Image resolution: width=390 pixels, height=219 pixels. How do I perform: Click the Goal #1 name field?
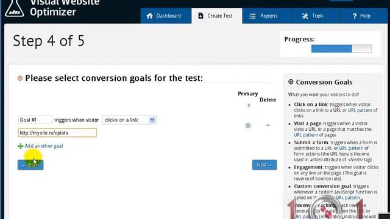tap(35, 120)
